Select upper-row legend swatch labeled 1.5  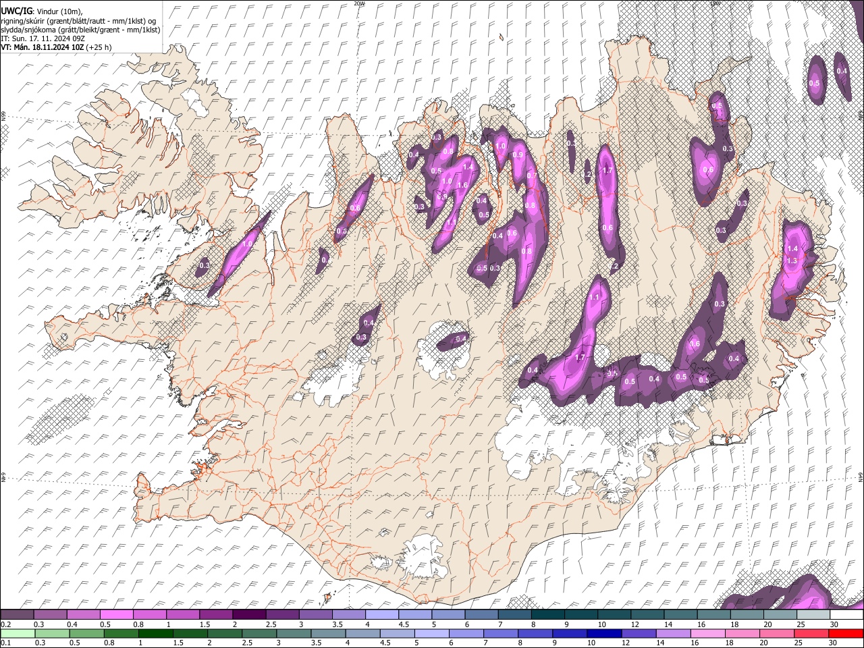pyautogui.click(x=215, y=614)
